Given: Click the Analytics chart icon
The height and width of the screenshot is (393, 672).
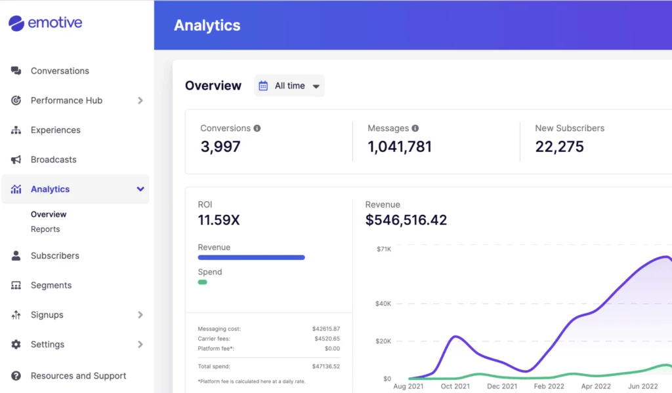Looking at the screenshot, I should 16,189.
